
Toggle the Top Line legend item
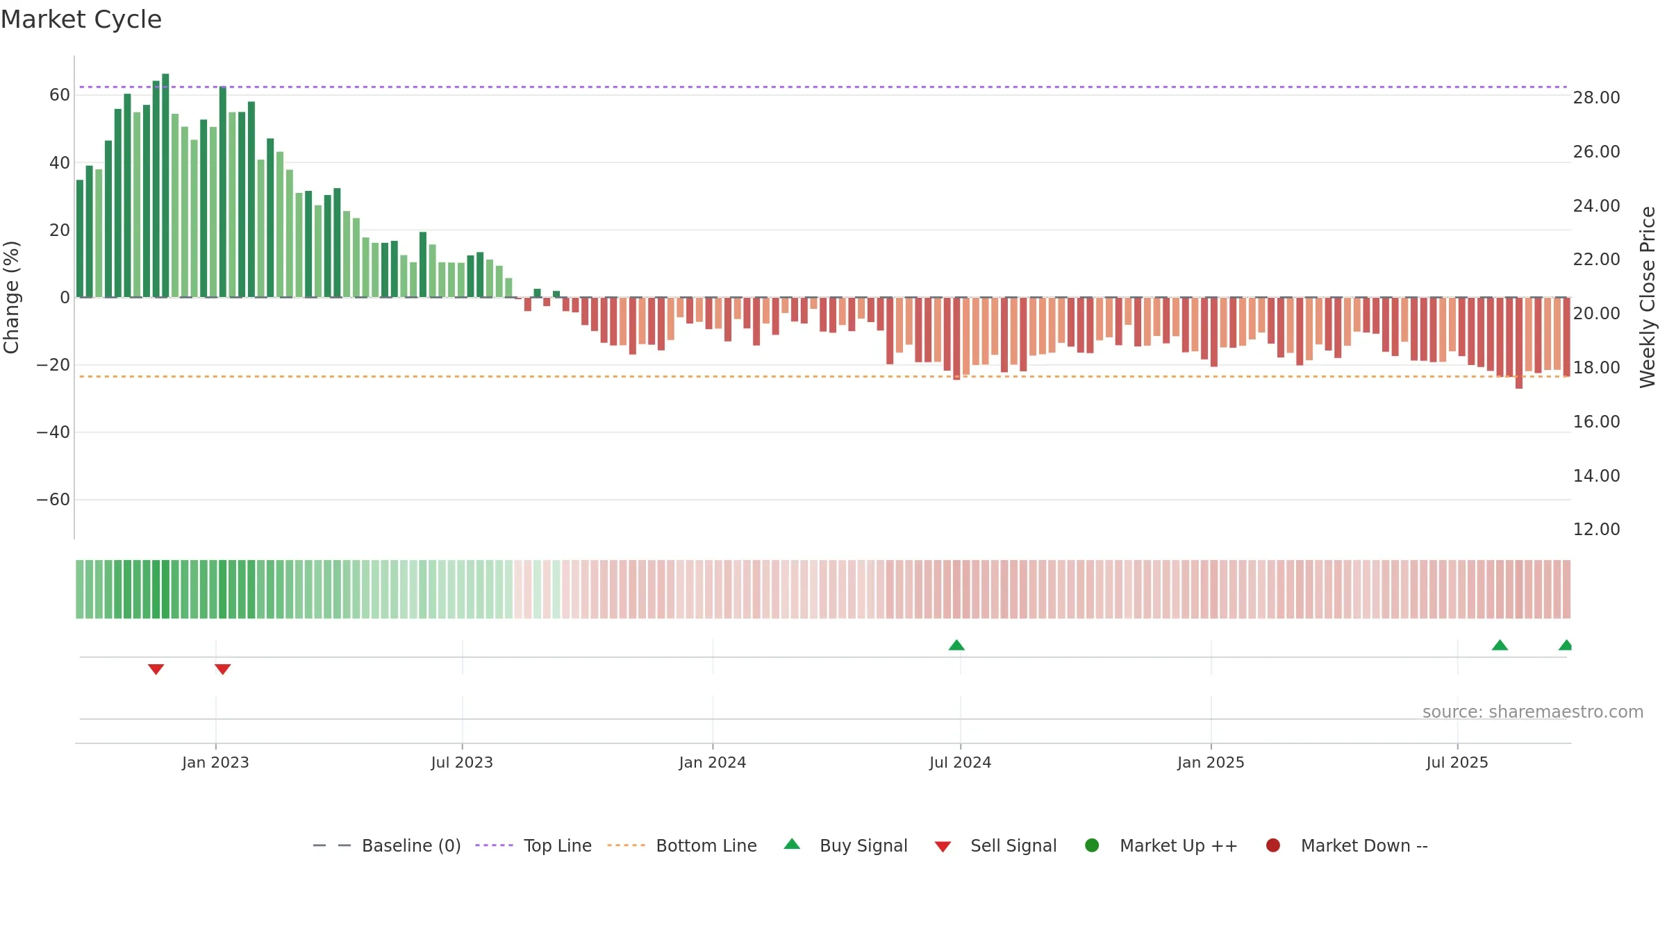point(533,845)
